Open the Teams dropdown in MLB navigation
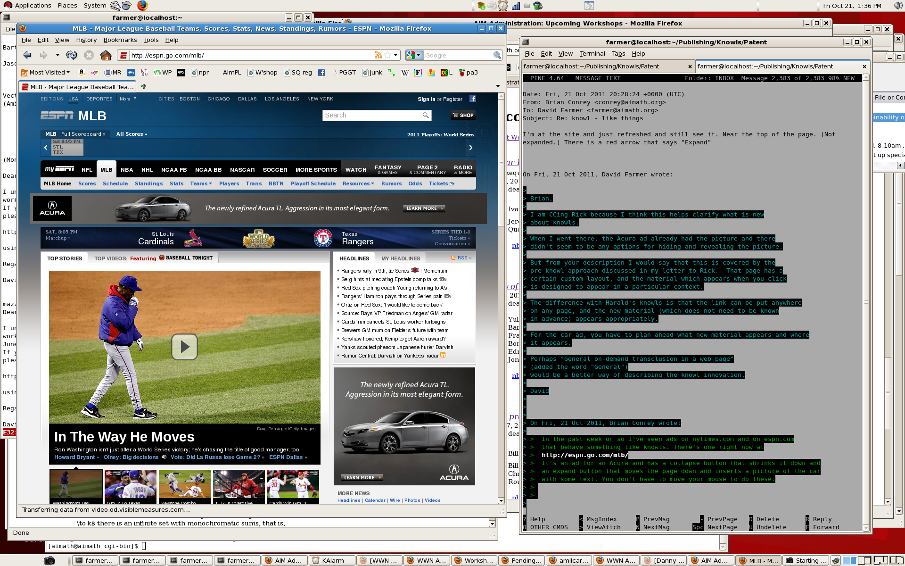This screenshot has width=905, height=566. tap(201, 183)
